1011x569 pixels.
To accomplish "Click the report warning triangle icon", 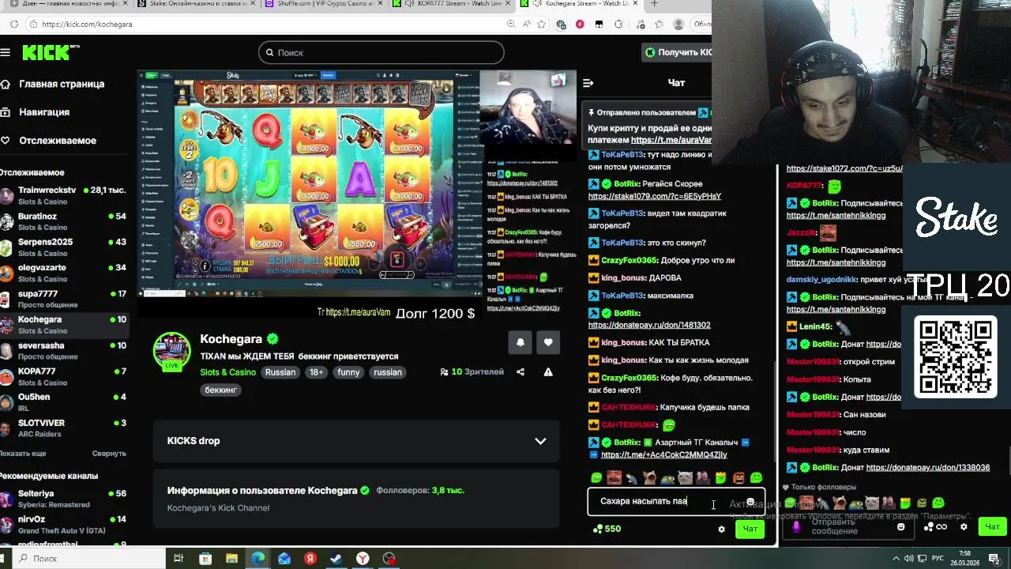I will tap(548, 372).
